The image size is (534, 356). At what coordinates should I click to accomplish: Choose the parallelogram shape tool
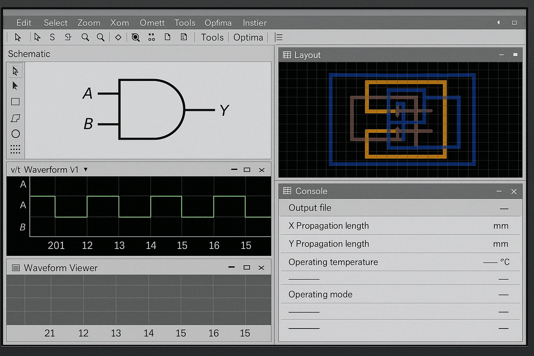coord(15,118)
